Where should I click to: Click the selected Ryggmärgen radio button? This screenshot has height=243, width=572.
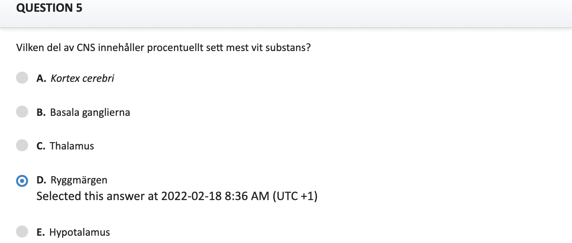[x=22, y=181]
